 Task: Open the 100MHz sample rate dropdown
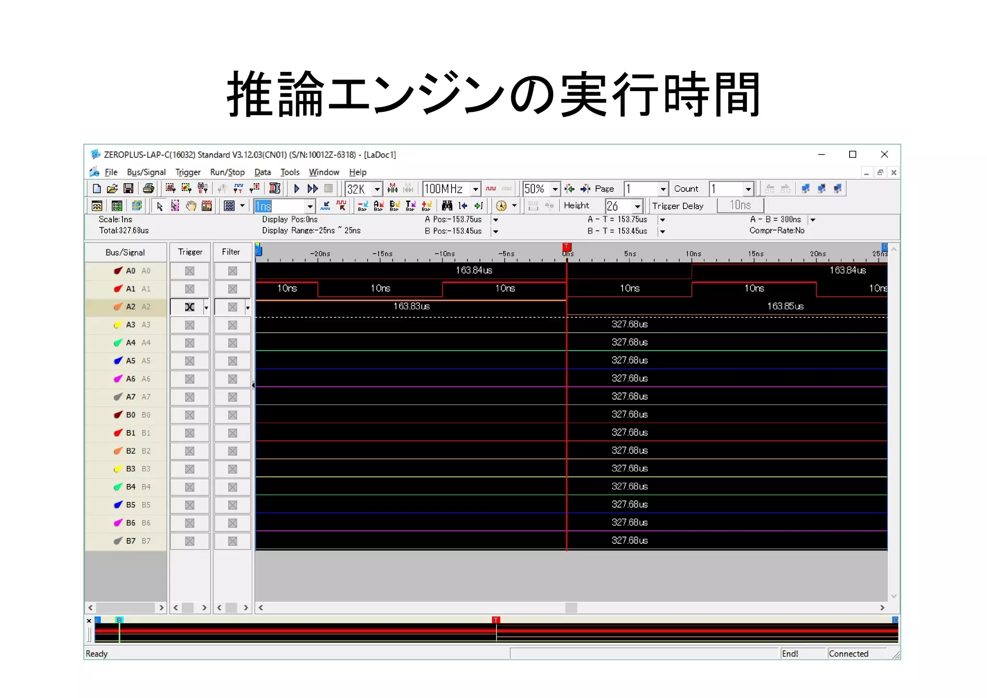point(475,189)
